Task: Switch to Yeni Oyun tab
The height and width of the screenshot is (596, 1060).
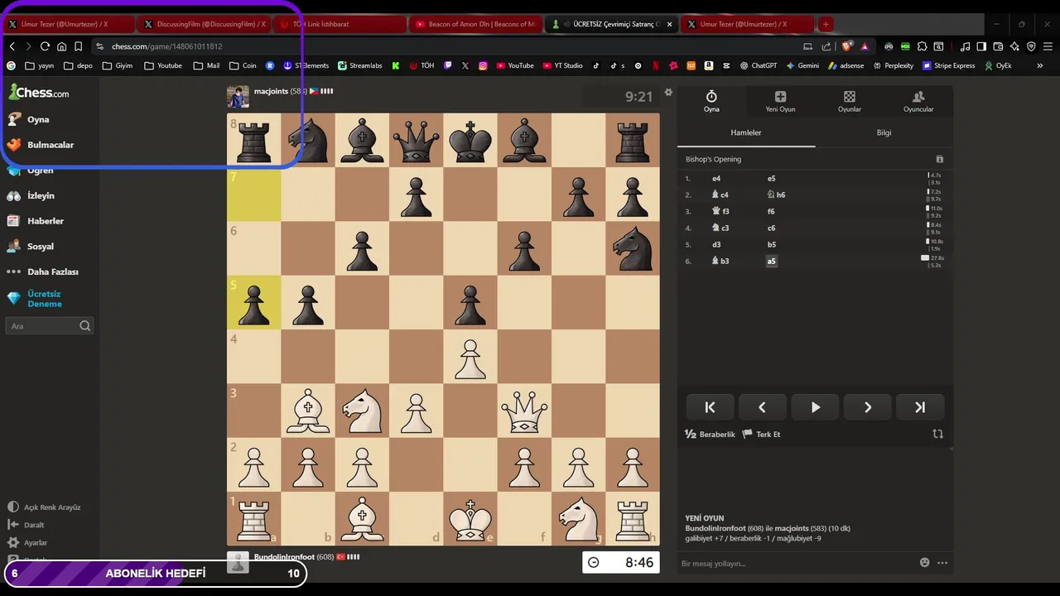Action: 780,102
